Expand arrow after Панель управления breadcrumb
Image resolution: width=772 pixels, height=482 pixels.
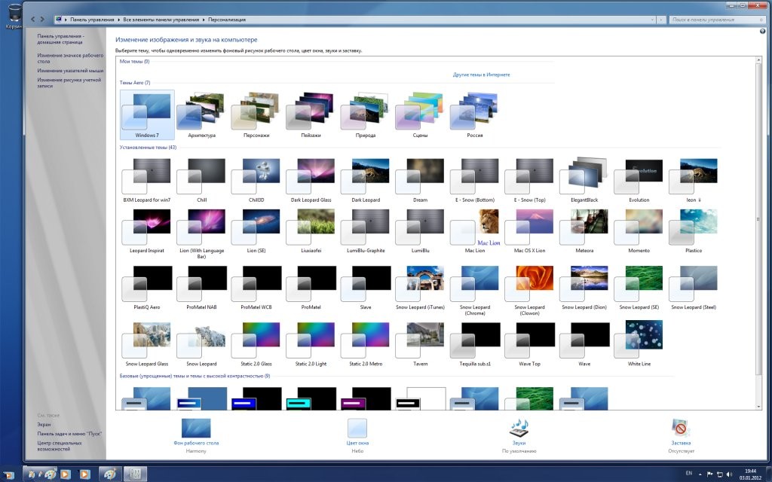click(x=118, y=20)
